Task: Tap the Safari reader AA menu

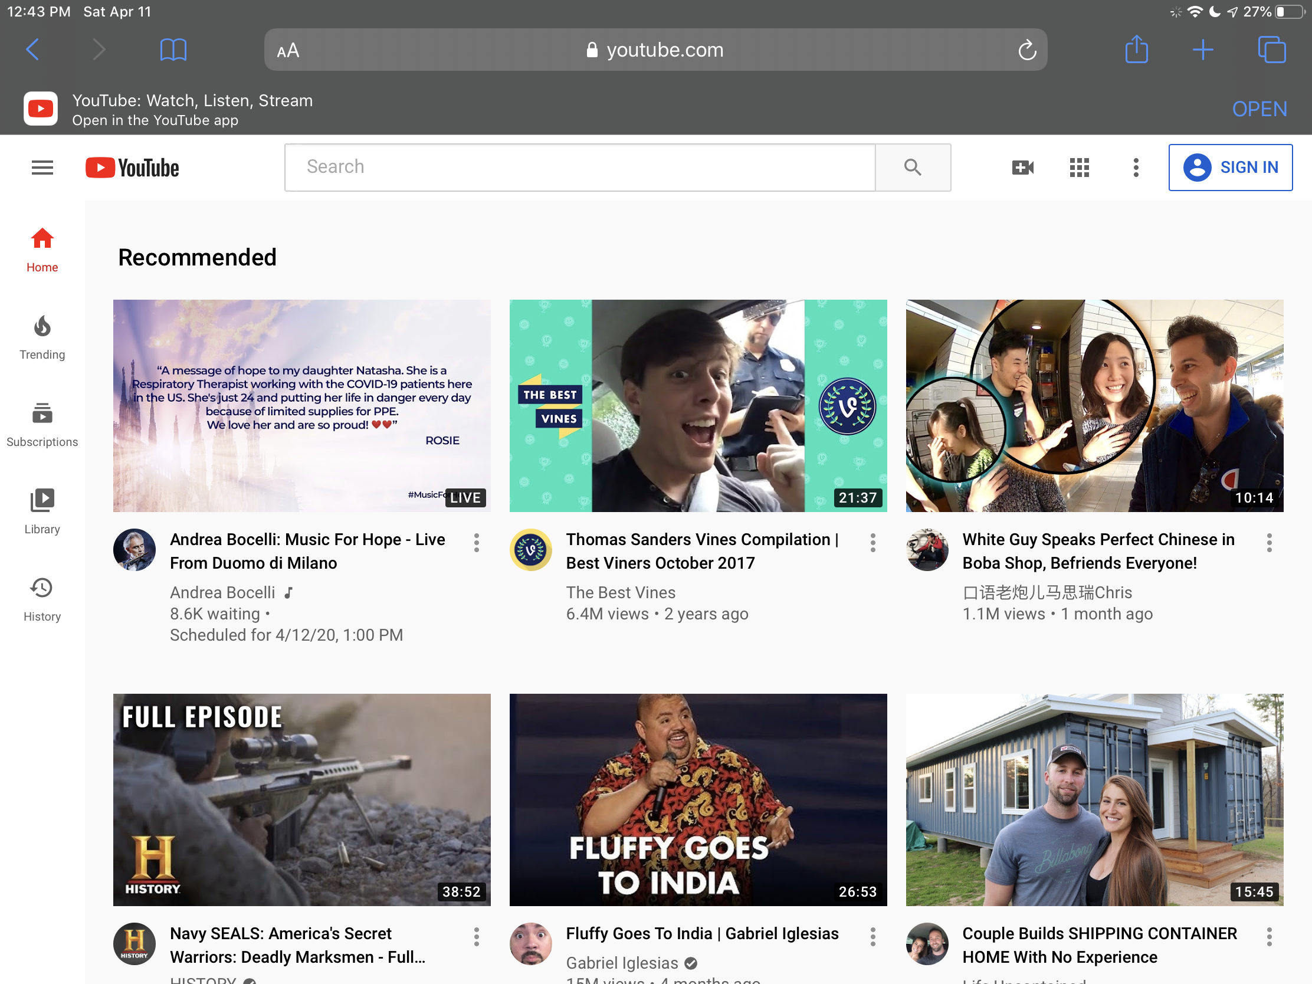Action: coord(288,50)
